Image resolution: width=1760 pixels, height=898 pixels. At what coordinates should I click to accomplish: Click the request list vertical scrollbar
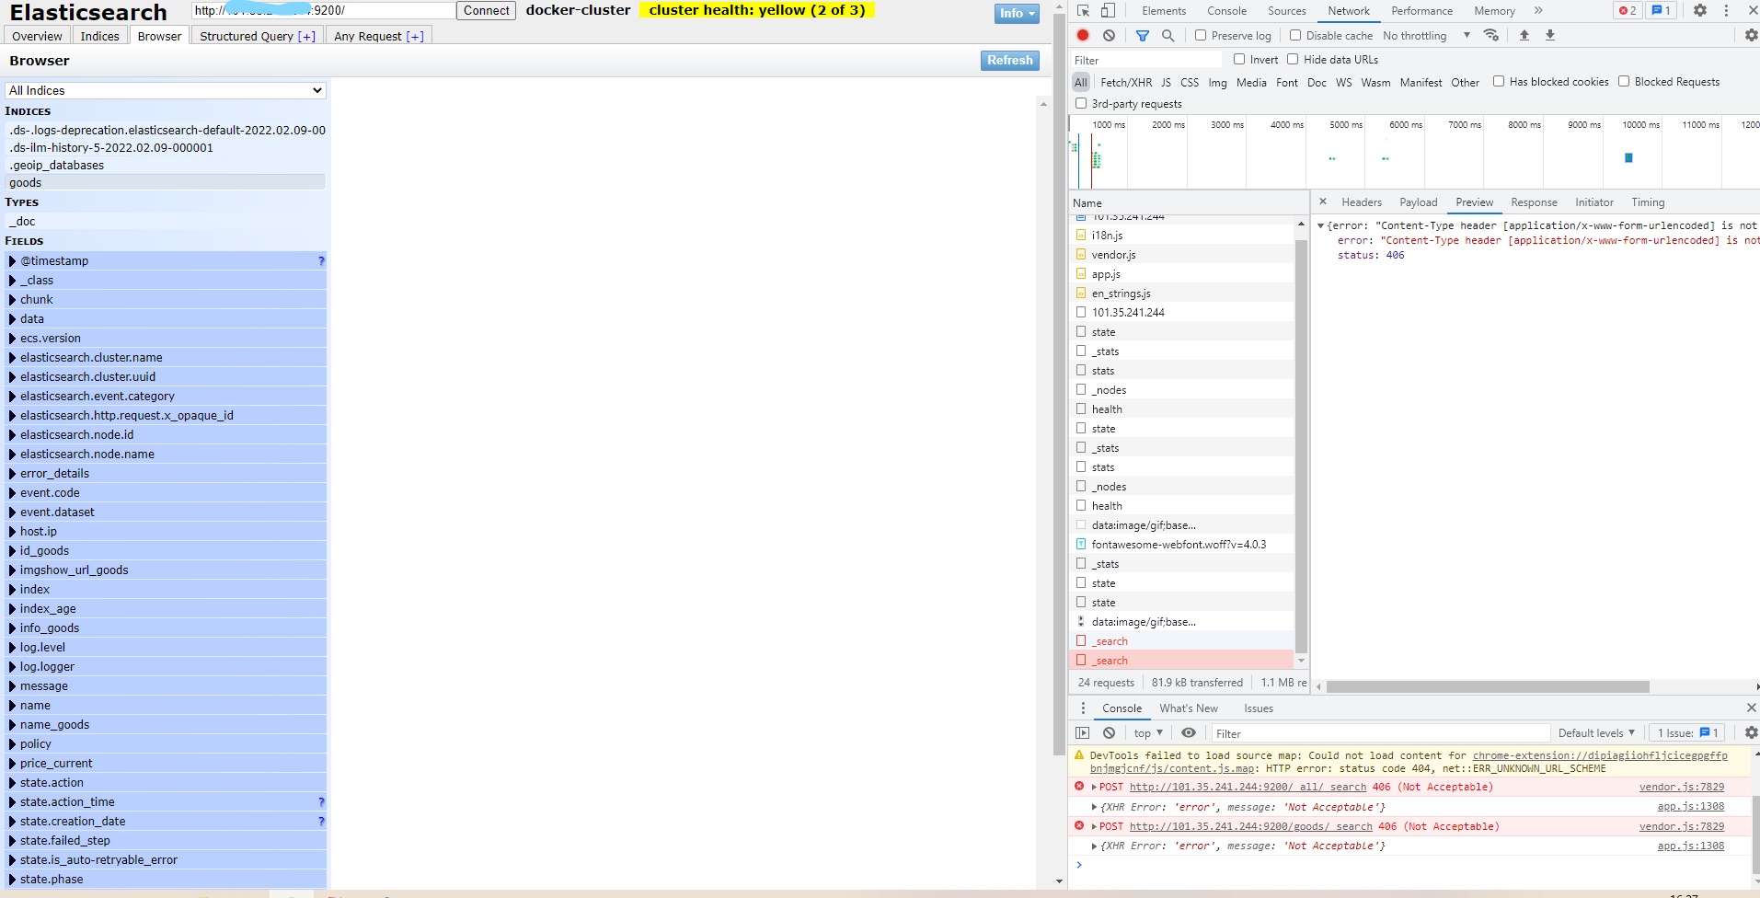1301,445
